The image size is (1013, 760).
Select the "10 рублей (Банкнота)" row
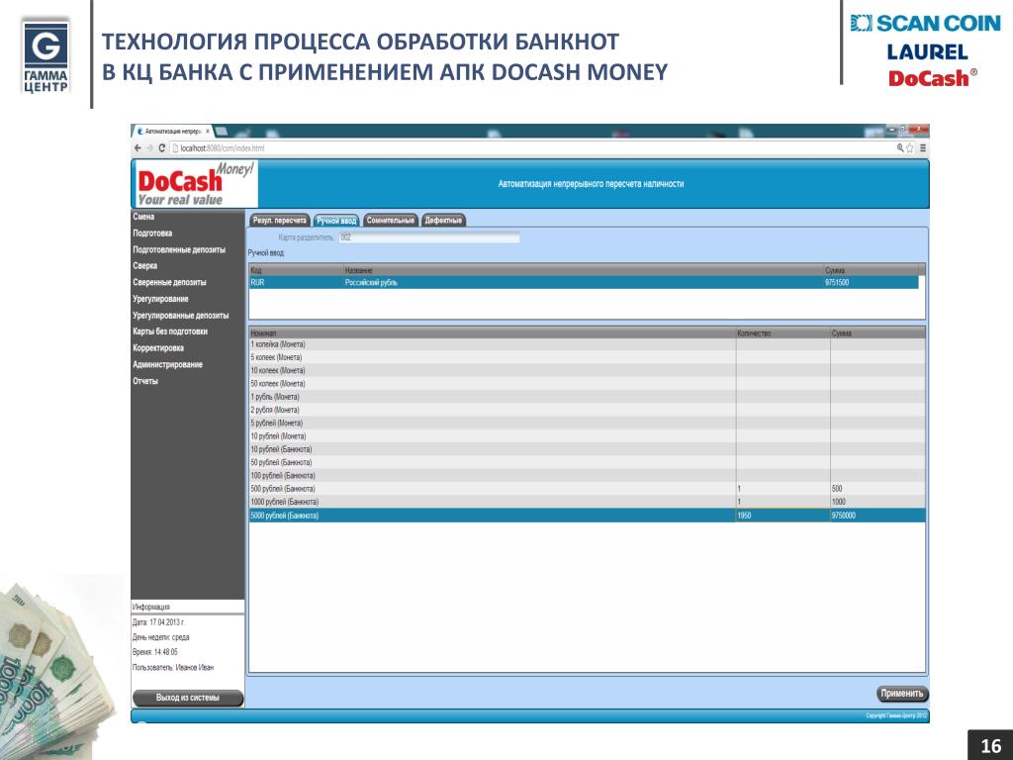click(x=587, y=449)
